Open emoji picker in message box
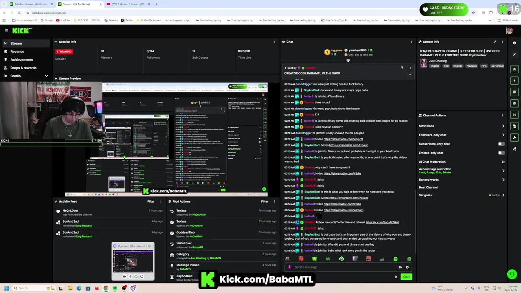 [407, 267]
